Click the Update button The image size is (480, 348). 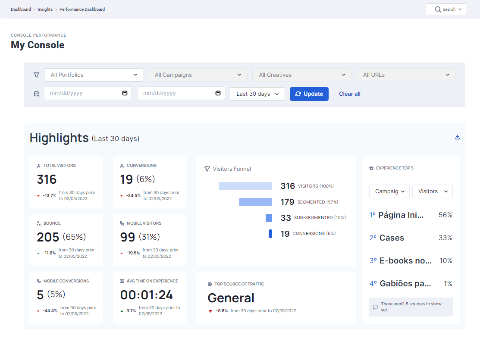[309, 94]
